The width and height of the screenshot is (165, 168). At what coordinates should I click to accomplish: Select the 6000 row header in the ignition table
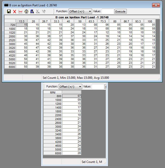[10, 67]
